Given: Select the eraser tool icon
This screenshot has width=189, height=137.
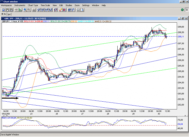Looking at the screenshot, I should pyautogui.click(x=60, y=10).
